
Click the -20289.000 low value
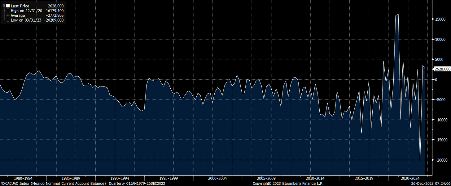[x=55, y=20]
